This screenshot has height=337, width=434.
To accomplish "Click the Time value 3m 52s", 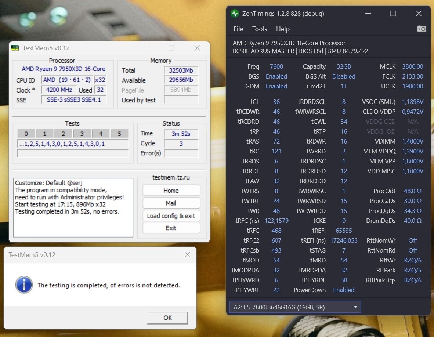I will (x=181, y=134).
